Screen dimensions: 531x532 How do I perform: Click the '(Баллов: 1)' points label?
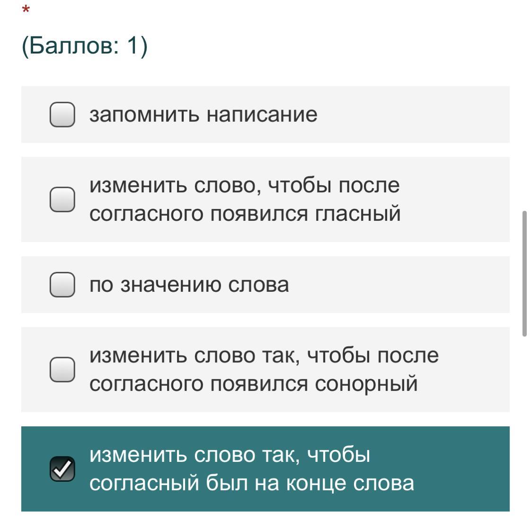85,46
